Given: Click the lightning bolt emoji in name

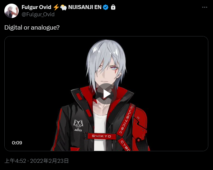Looking at the screenshot, I should pyautogui.click(x=56, y=7).
